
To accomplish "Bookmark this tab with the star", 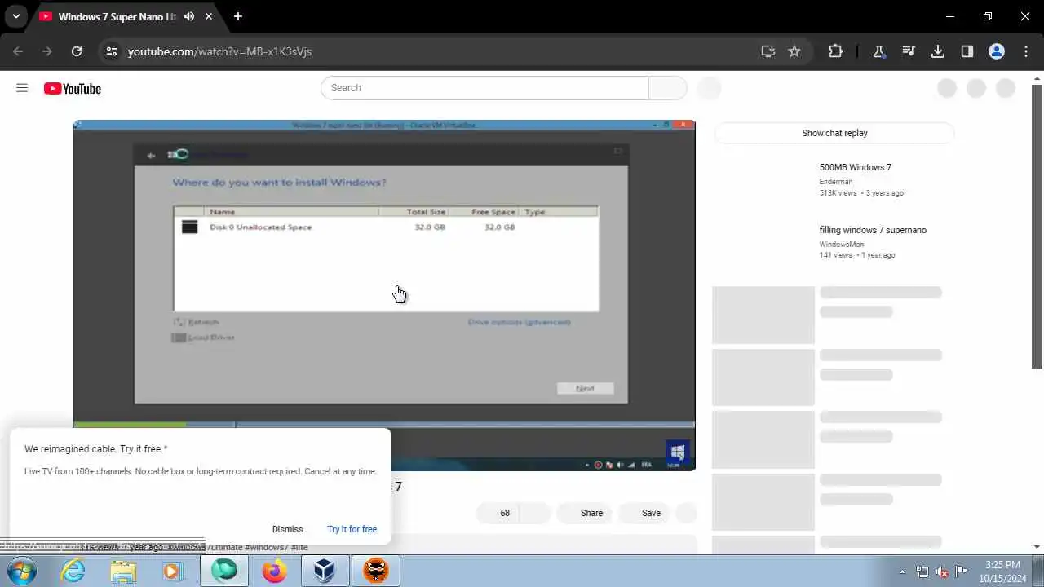I will (794, 51).
